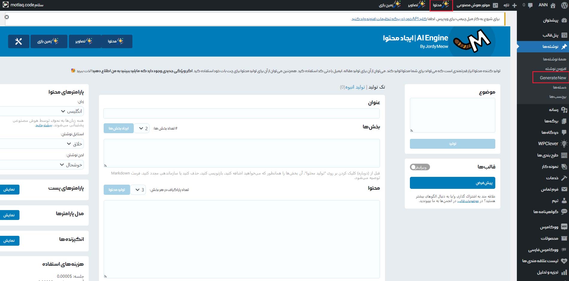Toggle the ویرایش edit switch for templates

[x=419, y=167]
